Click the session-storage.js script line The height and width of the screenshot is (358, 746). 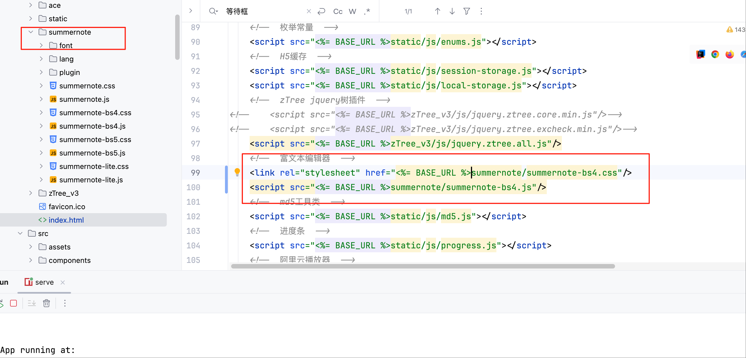point(418,71)
